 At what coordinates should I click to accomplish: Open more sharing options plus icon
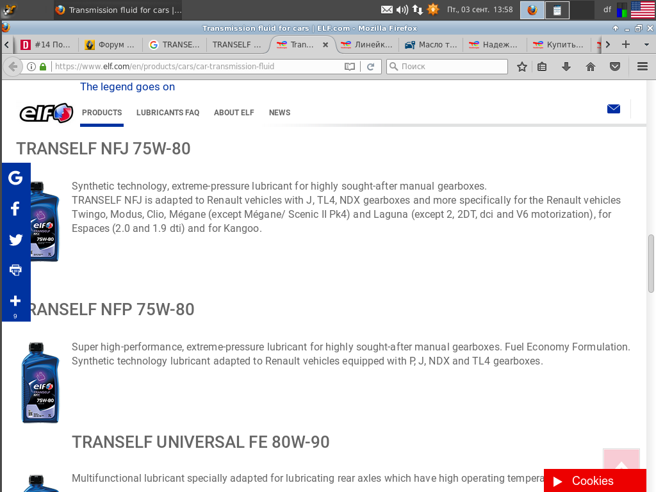tap(15, 301)
